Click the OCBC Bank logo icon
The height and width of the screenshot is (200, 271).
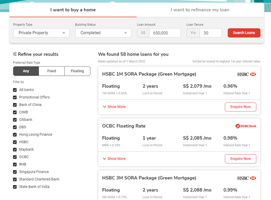246,126
